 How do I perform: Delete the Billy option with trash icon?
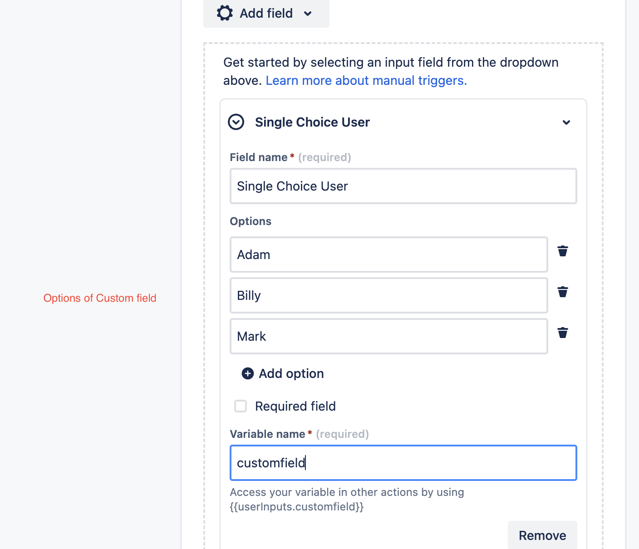563,292
